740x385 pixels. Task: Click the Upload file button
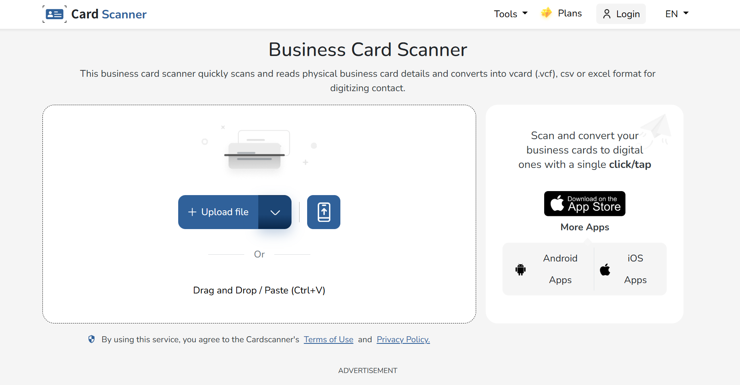224,212
